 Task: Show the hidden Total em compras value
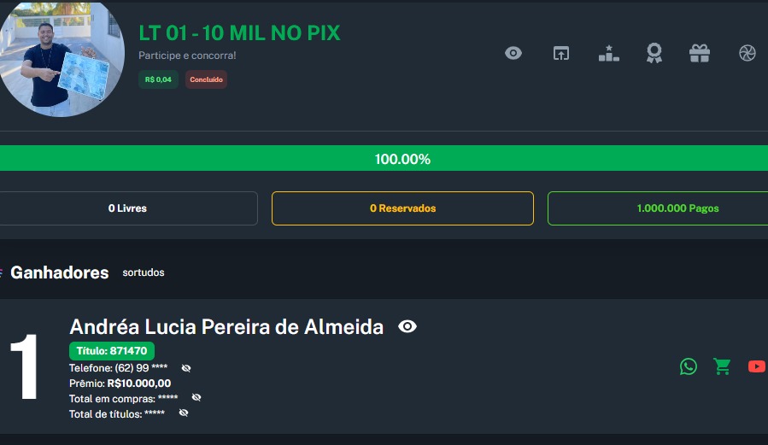point(196,398)
